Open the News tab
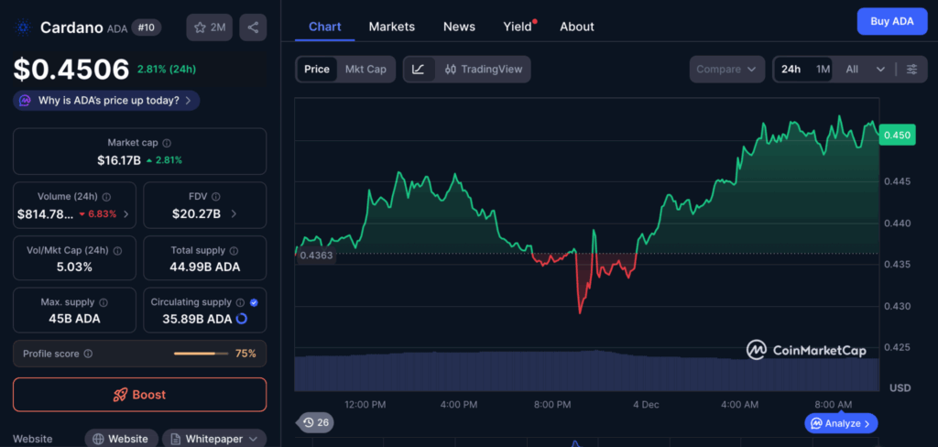 [x=459, y=27]
